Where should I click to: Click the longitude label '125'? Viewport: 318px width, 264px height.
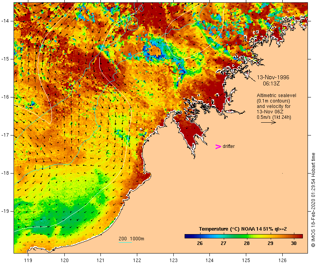tap(246, 260)
